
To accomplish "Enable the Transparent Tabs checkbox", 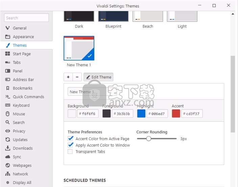I will coord(70,151).
